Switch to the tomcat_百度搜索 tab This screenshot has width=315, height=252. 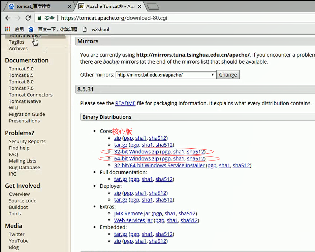coord(39,6)
